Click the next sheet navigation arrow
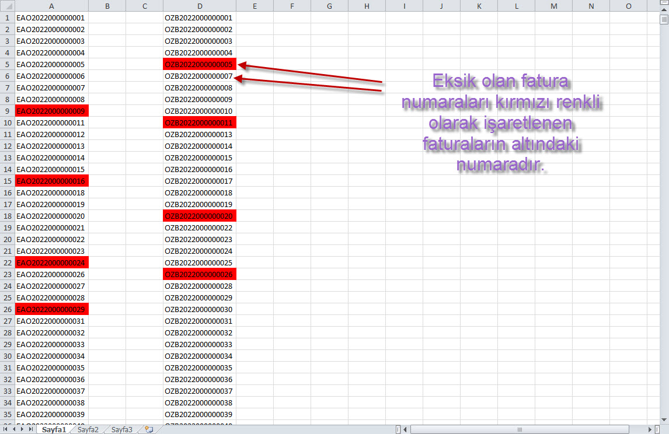 coord(22,430)
